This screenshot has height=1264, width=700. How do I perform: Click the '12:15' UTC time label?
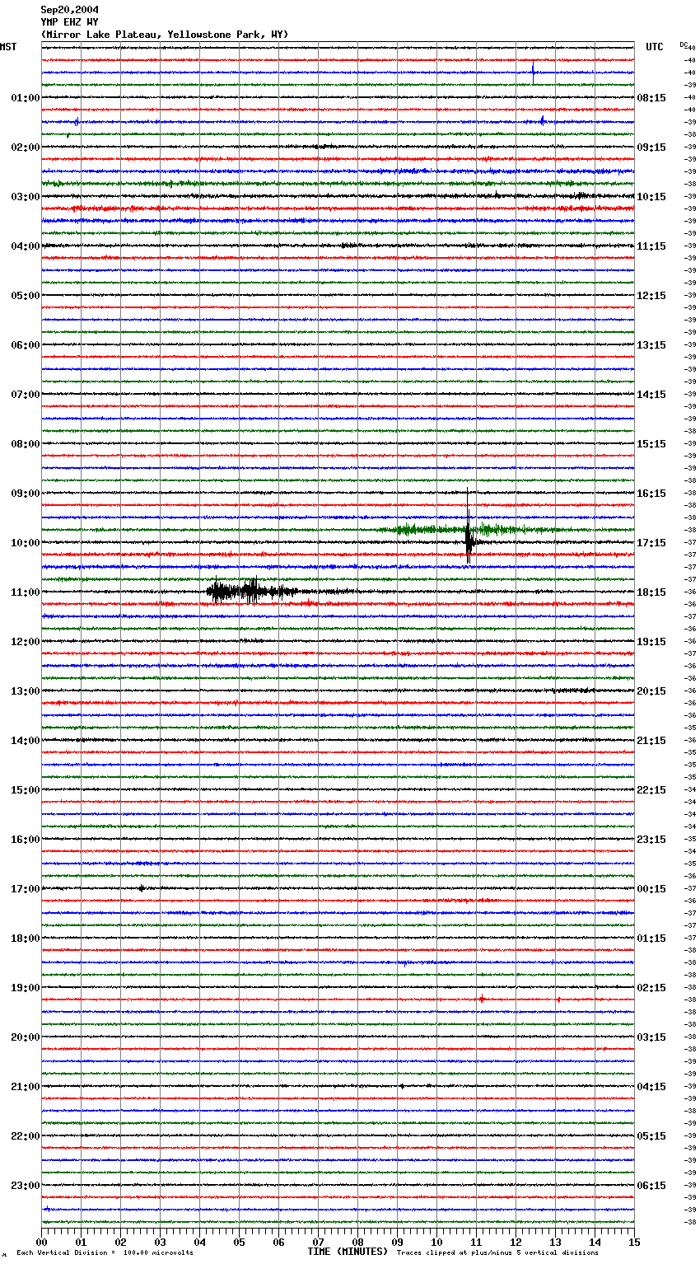coord(651,296)
